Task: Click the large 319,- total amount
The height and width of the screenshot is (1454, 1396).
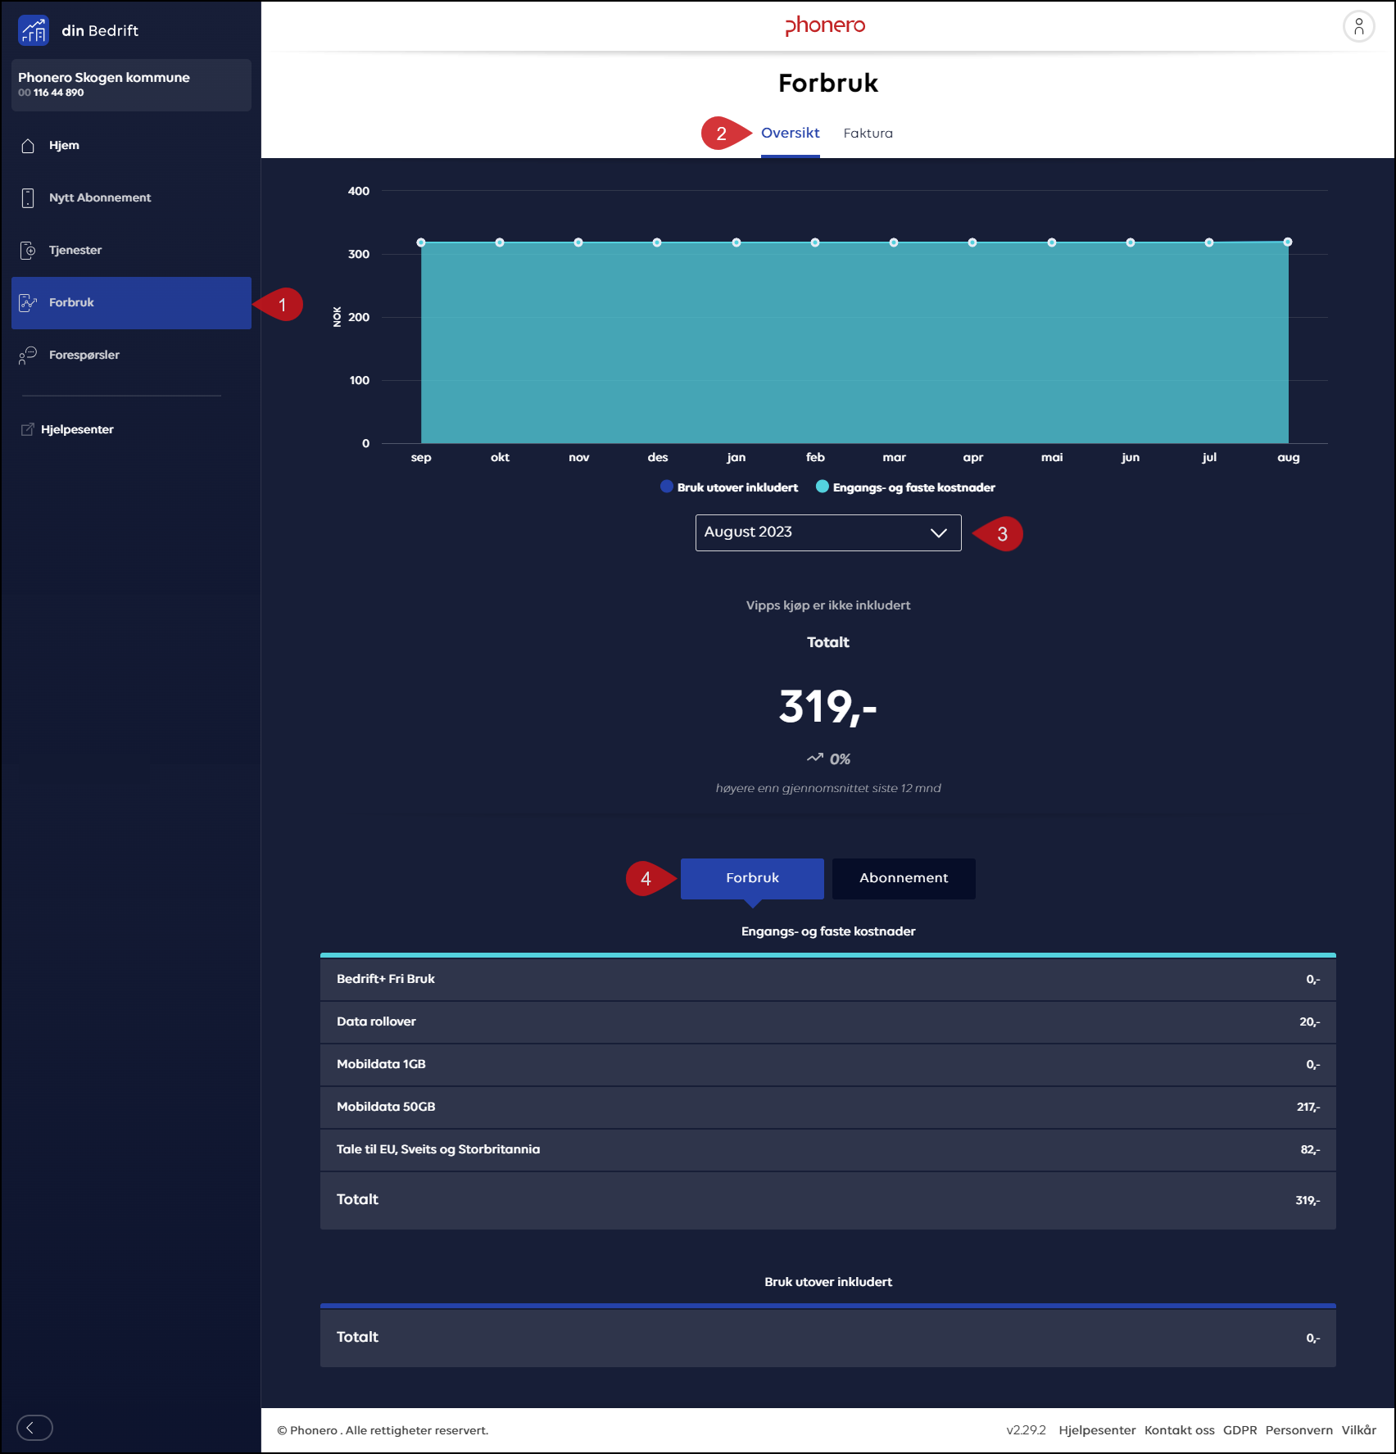Action: pyautogui.click(x=828, y=706)
